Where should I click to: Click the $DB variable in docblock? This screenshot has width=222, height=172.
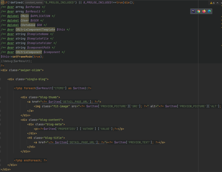tap(40, 25)
